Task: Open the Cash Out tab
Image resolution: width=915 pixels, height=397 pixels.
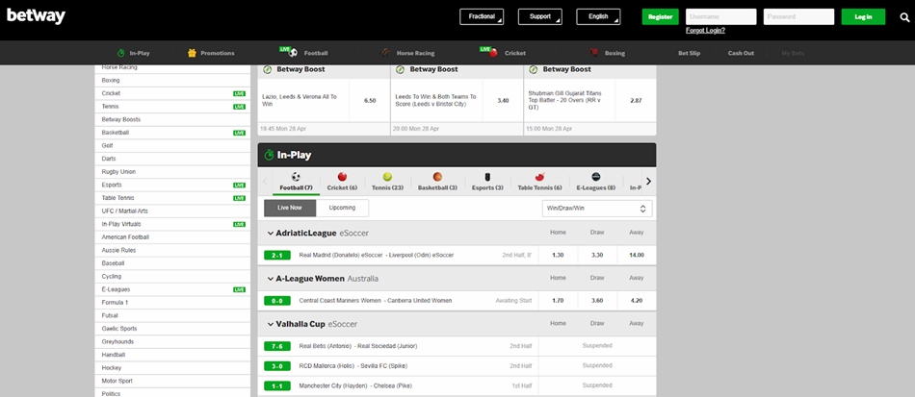Action: tap(741, 53)
